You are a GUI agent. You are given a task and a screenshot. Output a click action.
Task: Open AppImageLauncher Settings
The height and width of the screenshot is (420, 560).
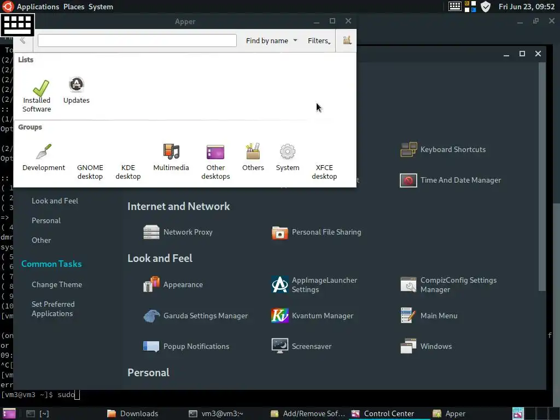tap(314, 284)
